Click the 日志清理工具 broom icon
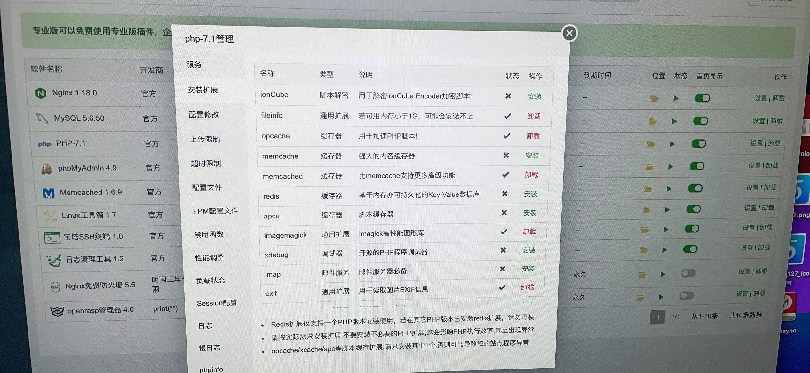Viewport: 810px width, 373px height. coord(54,260)
